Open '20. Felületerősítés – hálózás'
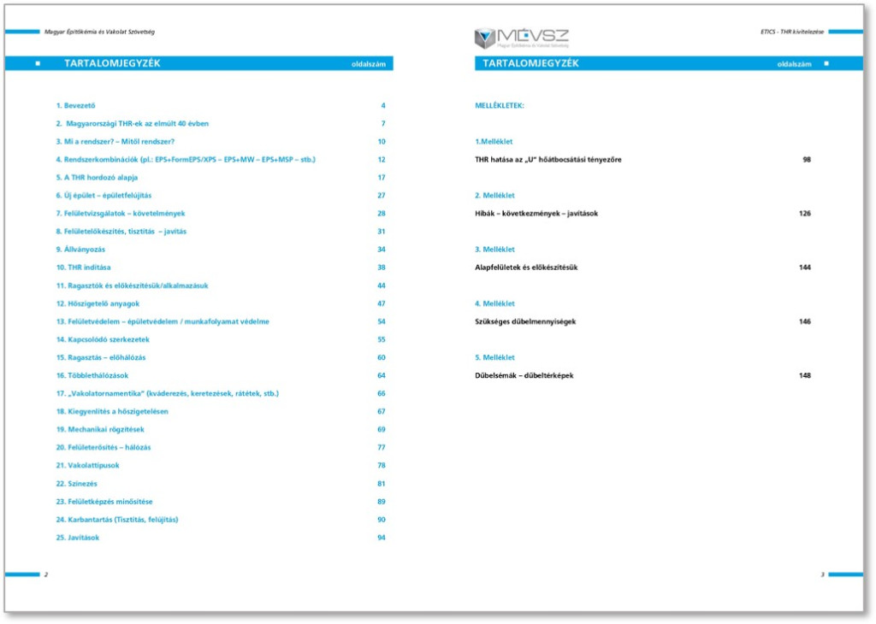Image resolution: width=876 pixels, height=624 pixels. 104,447
